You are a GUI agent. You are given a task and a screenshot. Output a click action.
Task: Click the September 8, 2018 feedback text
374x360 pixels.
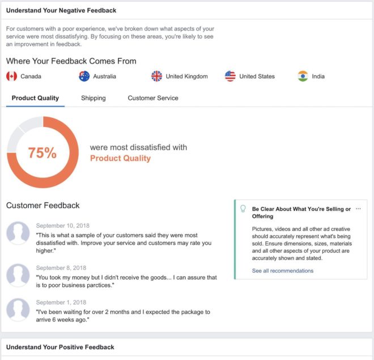(126, 281)
